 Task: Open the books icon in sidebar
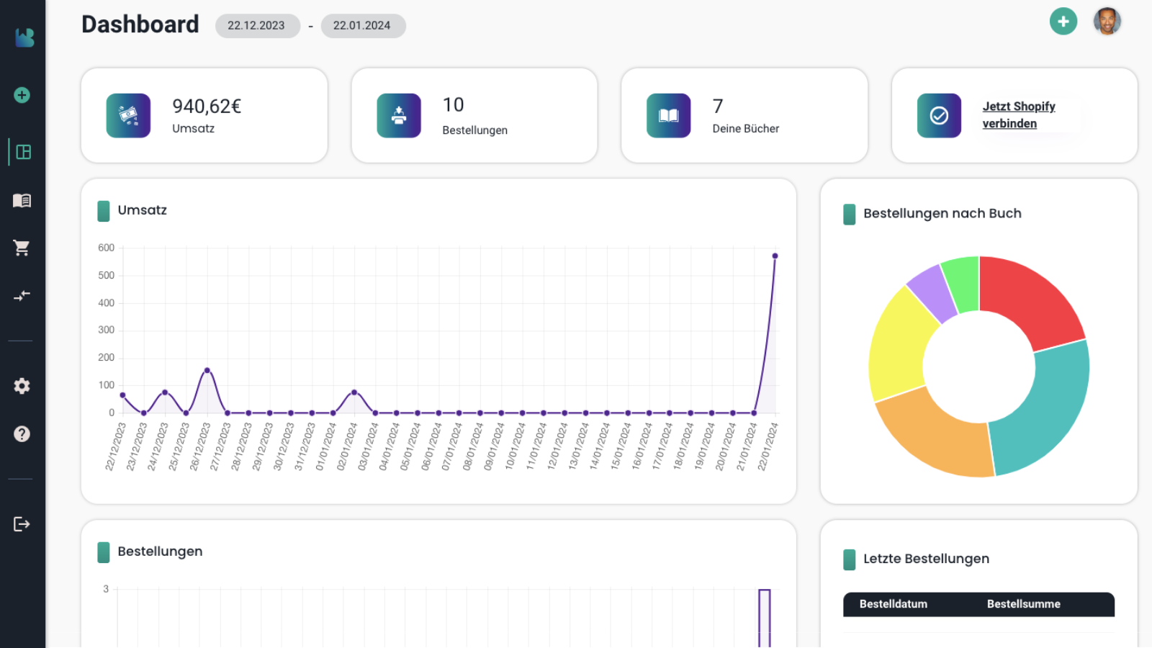(22, 200)
